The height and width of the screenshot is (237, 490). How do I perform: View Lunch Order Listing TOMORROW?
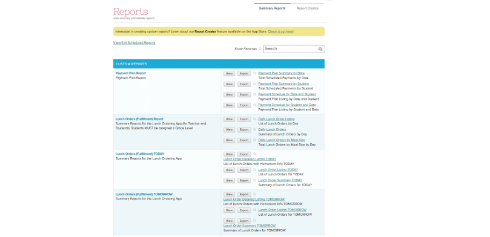click(229, 210)
